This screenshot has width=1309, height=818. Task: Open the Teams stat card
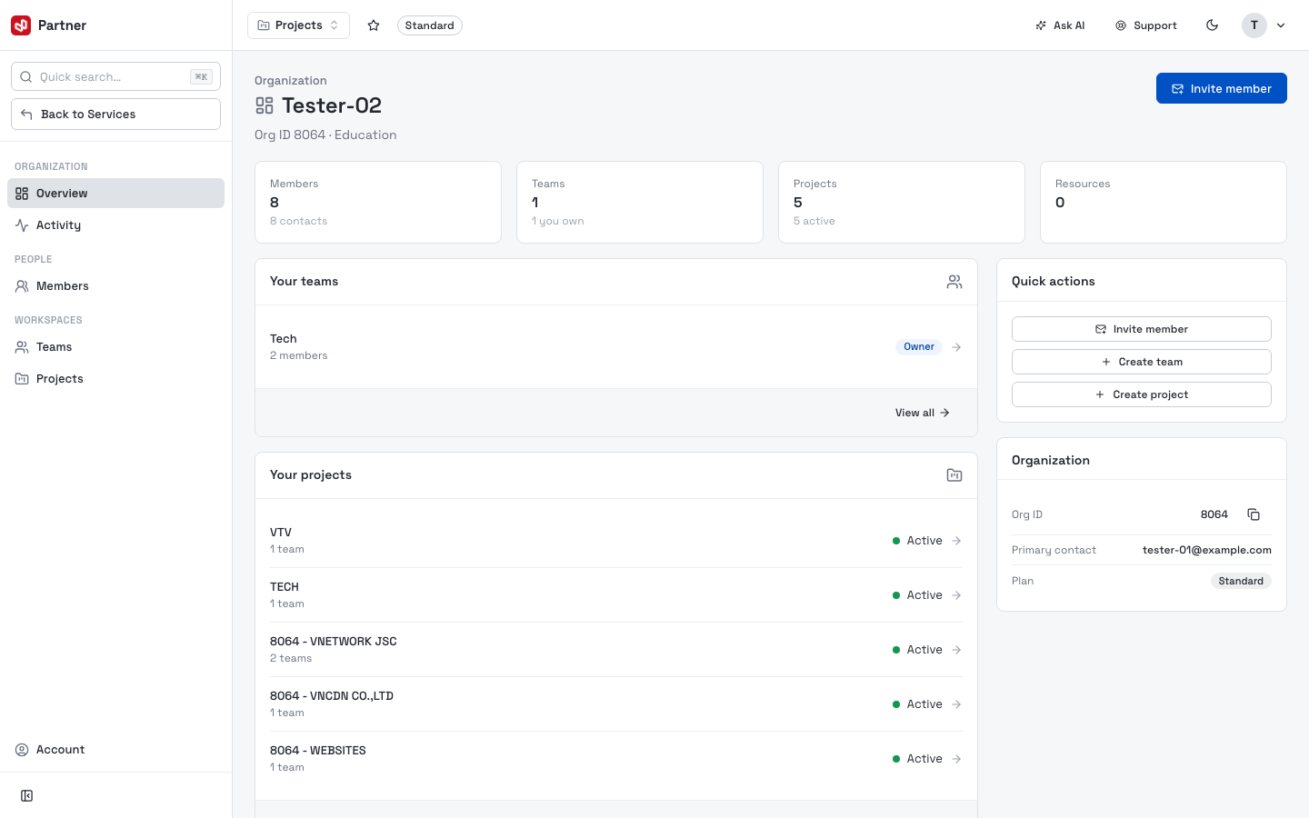pos(640,202)
